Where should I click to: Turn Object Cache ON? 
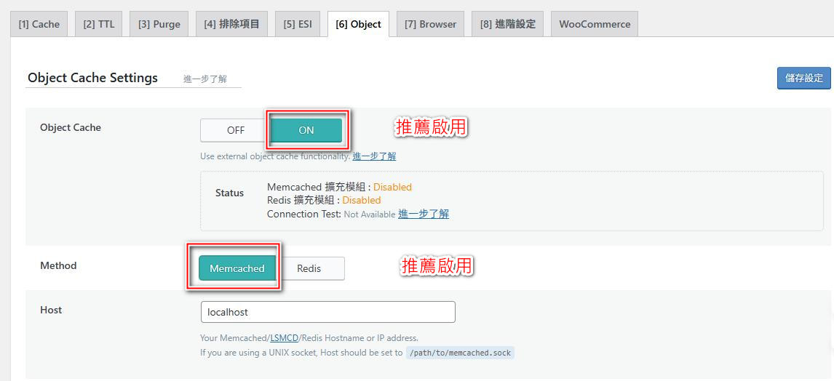[x=306, y=130]
